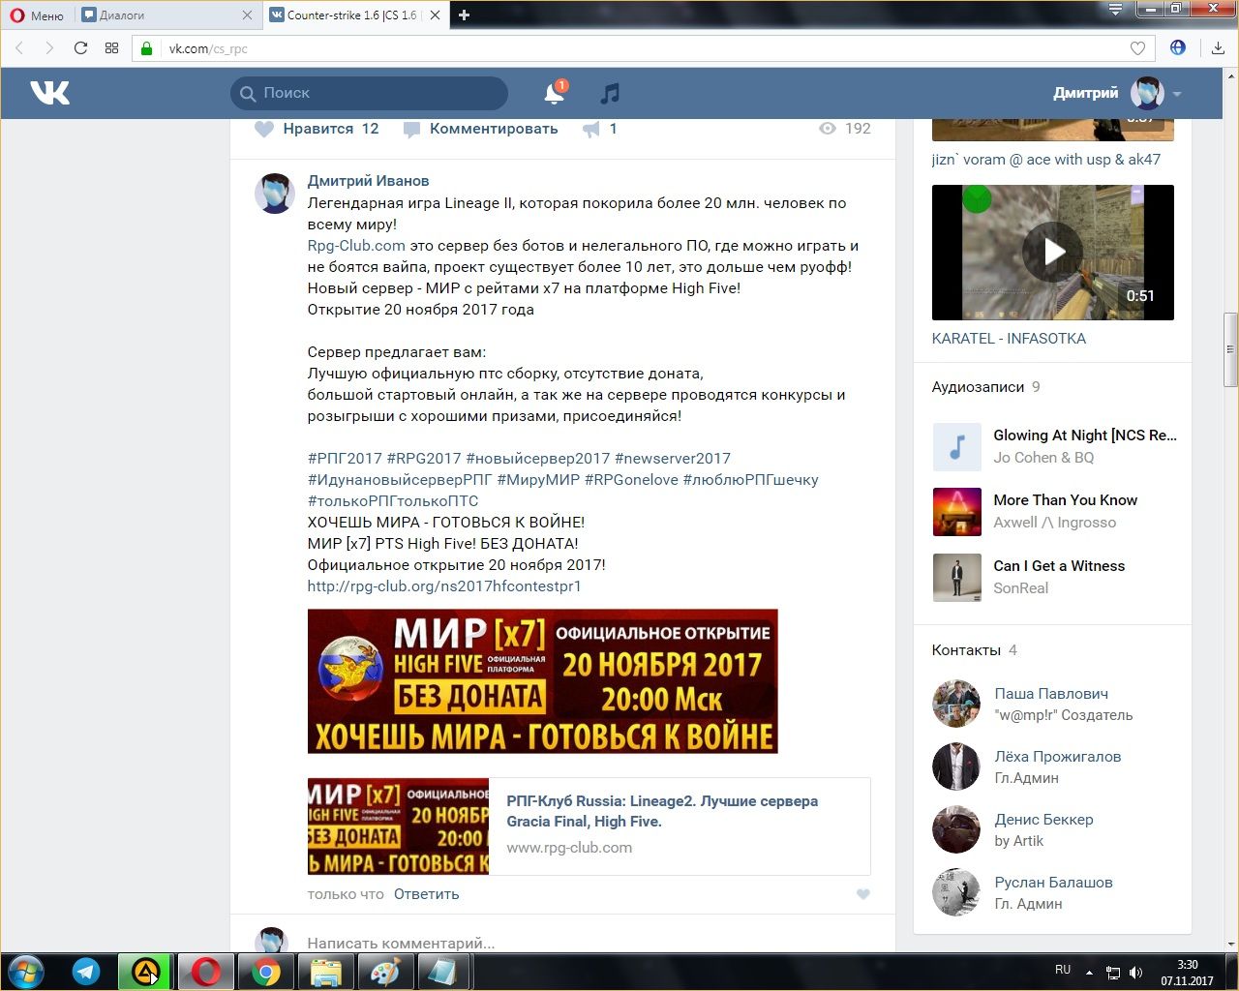Open VK notifications bell
Viewport: 1239px width, 991px height.
point(555,93)
